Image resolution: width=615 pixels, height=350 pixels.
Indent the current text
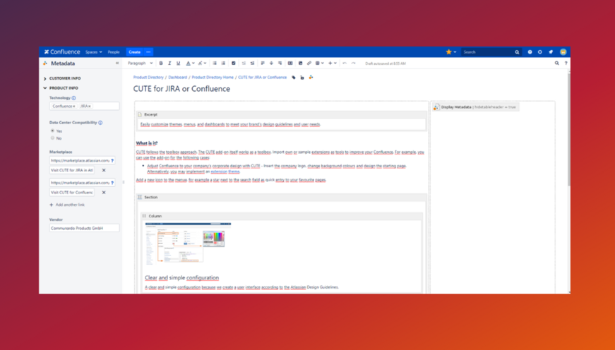pos(252,63)
